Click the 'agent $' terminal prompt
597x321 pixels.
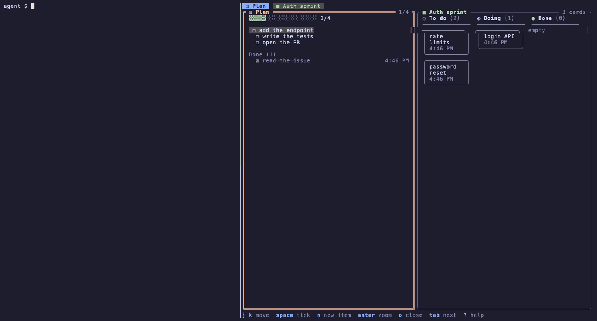15,6
